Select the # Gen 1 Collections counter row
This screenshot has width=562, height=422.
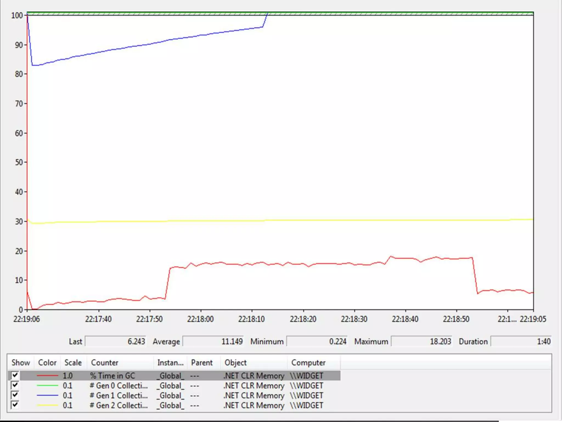119,396
